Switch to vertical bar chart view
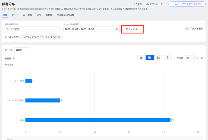Screen dimensions: 208x140 141,58
